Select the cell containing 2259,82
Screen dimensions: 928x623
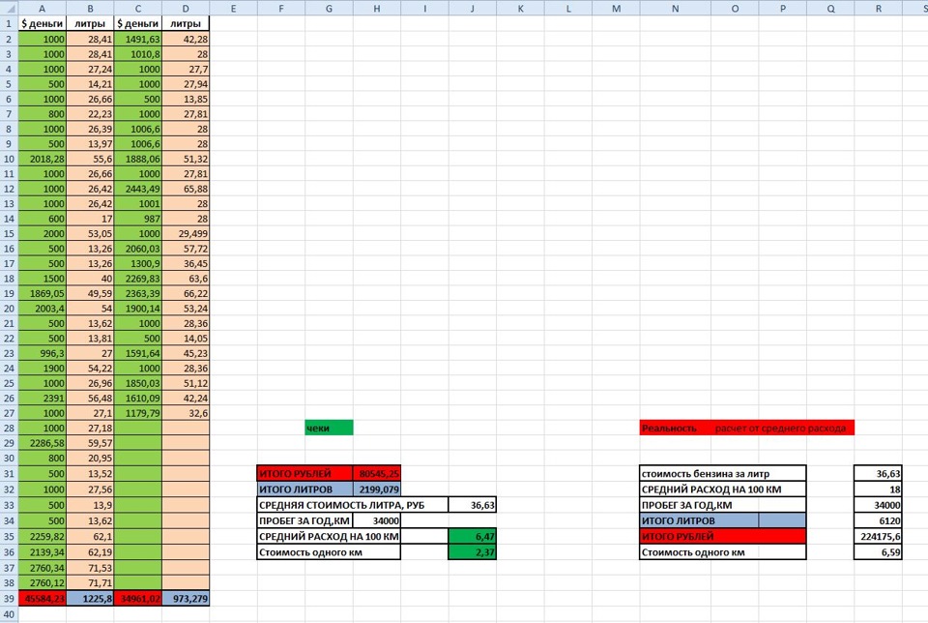tap(42, 537)
